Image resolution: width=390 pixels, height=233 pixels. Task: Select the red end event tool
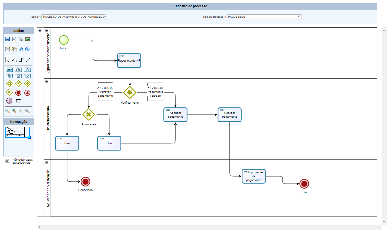tap(18, 93)
